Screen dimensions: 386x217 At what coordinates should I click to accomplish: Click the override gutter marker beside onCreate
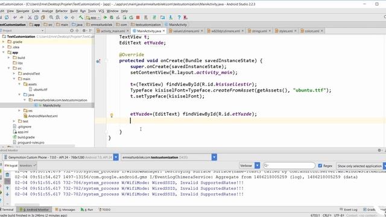pos(98,61)
